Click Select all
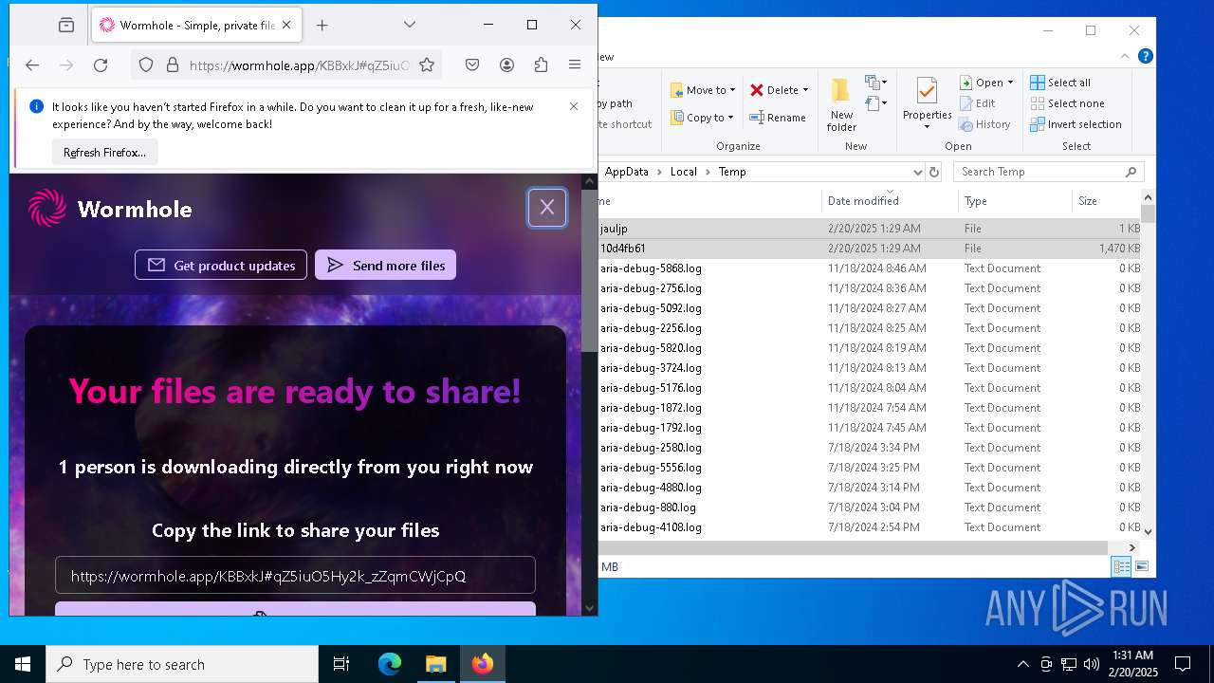Image resolution: width=1214 pixels, height=683 pixels. (1060, 83)
